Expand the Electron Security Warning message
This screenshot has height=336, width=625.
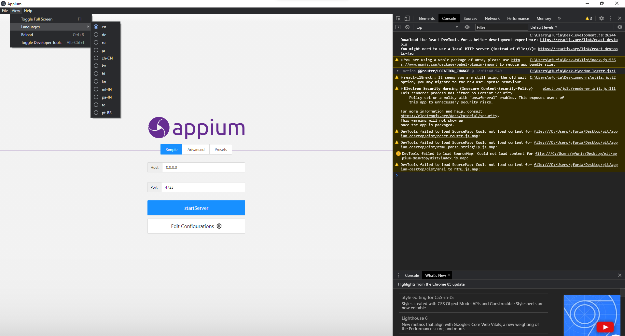coord(402,88)
